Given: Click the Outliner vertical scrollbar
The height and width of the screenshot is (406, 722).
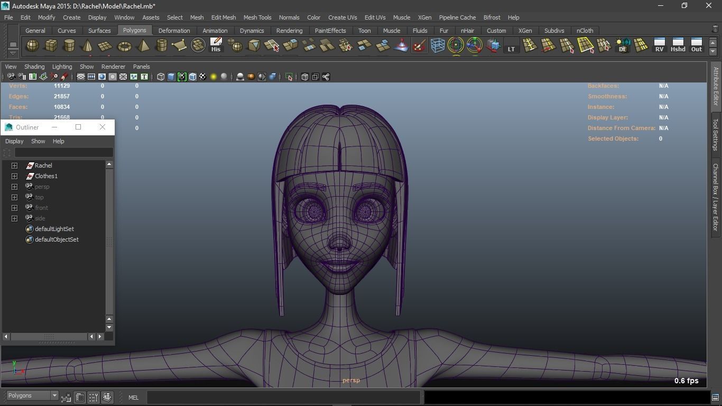Looking at the screenshot, I should 109,242.
